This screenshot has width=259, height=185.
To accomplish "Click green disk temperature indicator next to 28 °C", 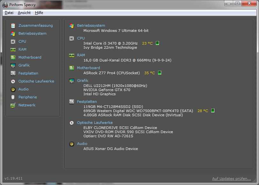I will point(213,110).
